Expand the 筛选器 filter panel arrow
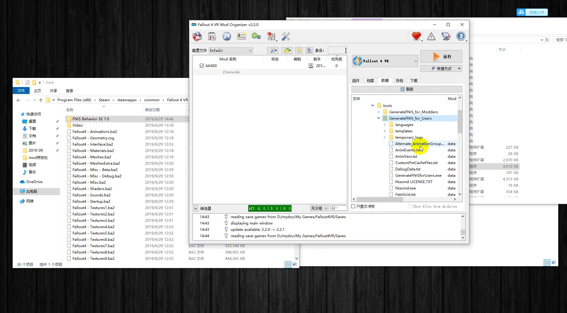This screenshot has height=313, width=567. tap(196, 208)
